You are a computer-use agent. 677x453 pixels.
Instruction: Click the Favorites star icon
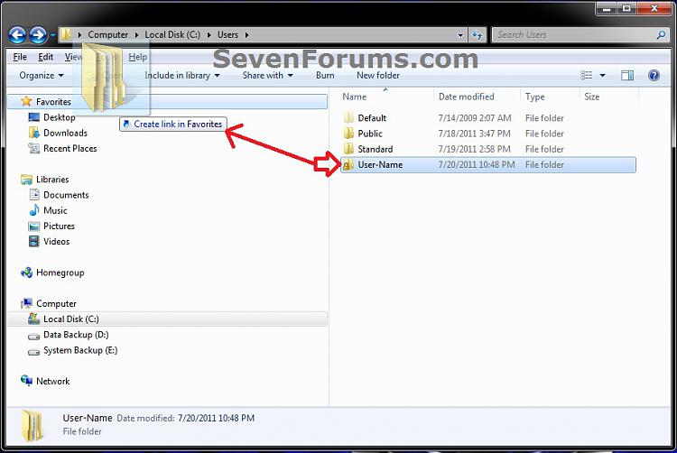(26, 101)
